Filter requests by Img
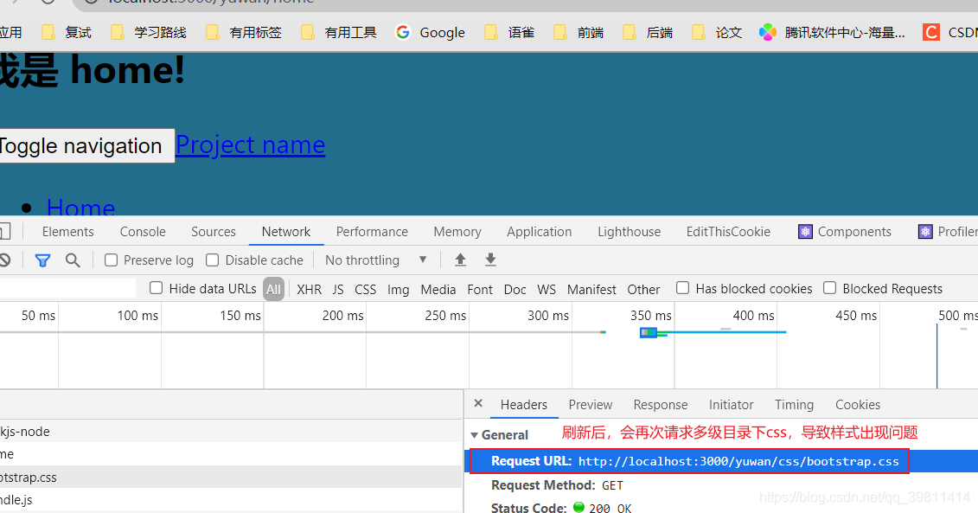Screen dimensions: 978x513 tap(398, 289)
